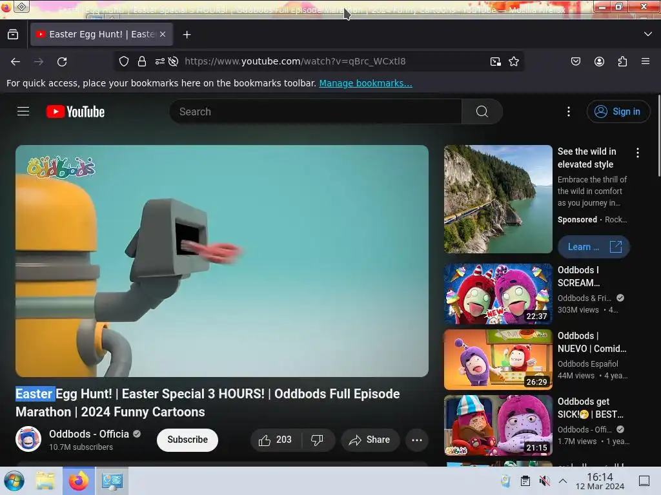
Task: Bookmark this page with star icon
Action: (x=513, y=62)
